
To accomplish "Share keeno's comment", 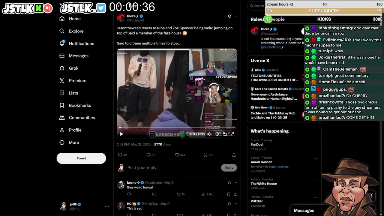I will coord(235,194).
